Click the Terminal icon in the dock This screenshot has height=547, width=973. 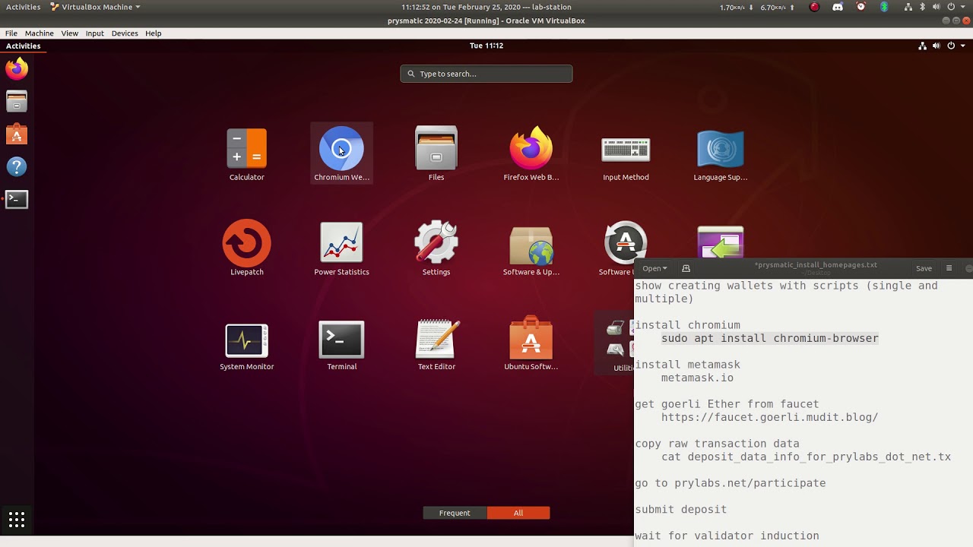(17, 200)
